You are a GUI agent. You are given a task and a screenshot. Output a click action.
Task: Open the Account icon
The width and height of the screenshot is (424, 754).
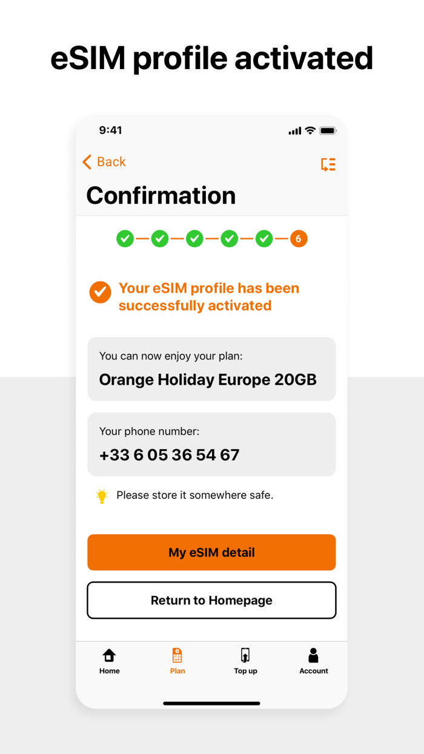[x=313, y=655]
